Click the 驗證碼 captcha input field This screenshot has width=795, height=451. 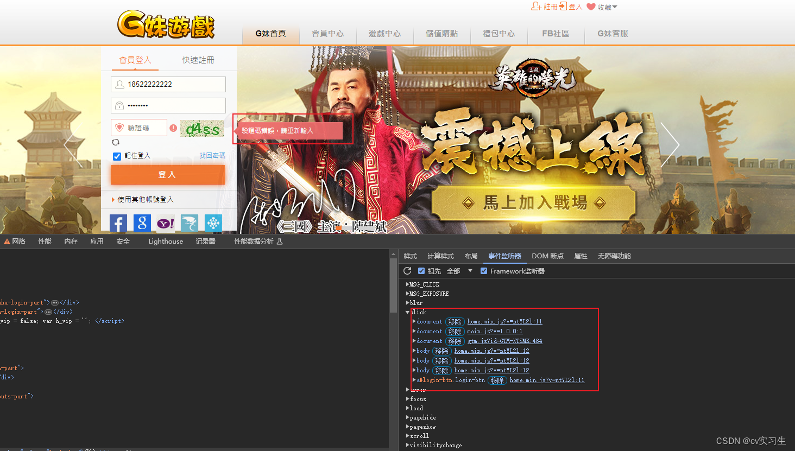(x=139, y=128)
